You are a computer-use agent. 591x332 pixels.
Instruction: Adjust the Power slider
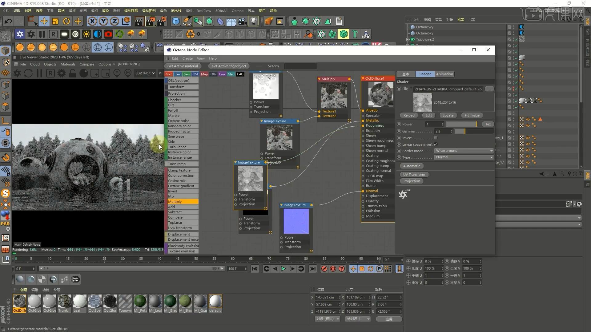461,124
